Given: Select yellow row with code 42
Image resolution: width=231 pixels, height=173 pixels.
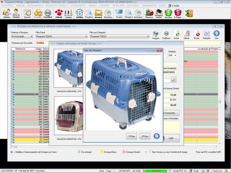Looking at the screenshot, I should (x=30, y=140).
